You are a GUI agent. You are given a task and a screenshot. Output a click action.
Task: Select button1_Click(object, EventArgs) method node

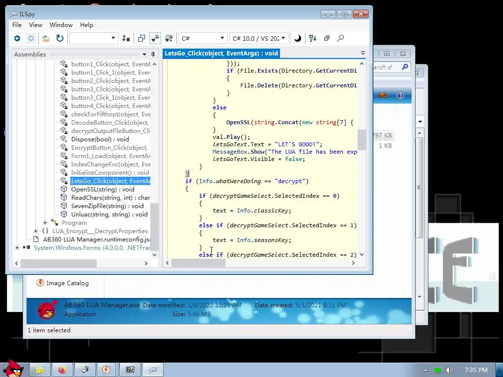coord(111,64)
